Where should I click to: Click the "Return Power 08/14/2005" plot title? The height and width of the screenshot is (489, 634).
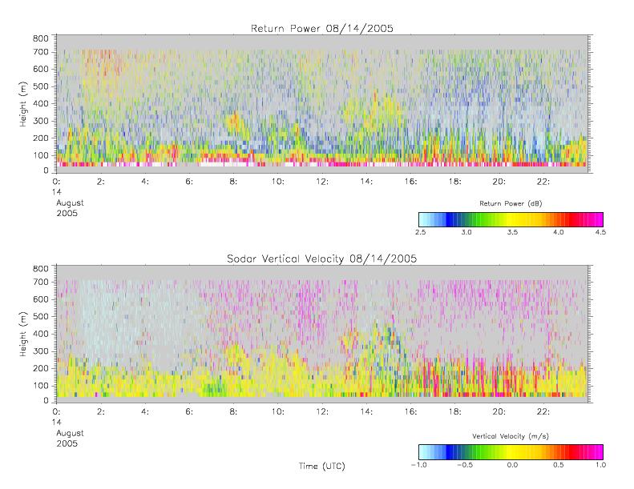(322, 28)
